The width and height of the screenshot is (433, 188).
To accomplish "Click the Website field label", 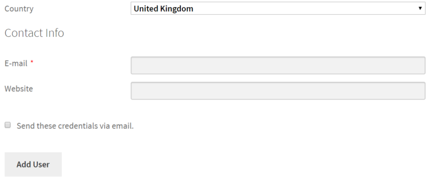I will coord(19,89).
